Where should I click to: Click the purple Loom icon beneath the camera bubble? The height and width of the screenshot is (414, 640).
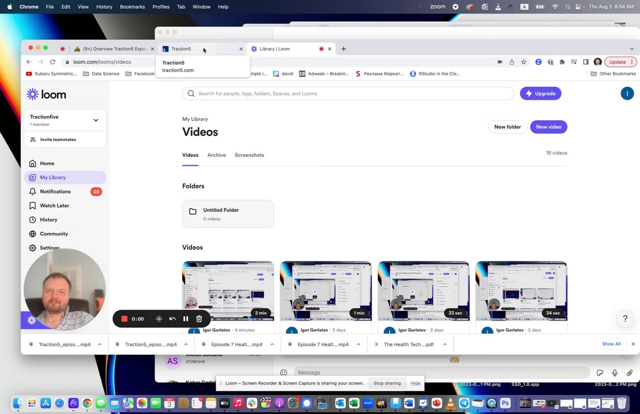pyautogui.click(x=31, y=320)
